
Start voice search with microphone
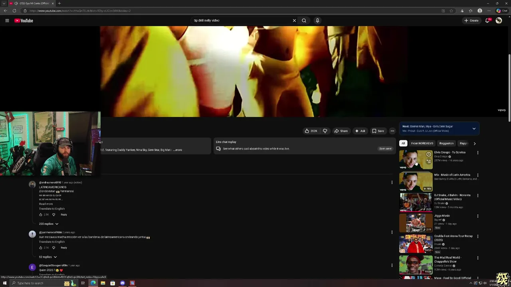click(317, 20)
